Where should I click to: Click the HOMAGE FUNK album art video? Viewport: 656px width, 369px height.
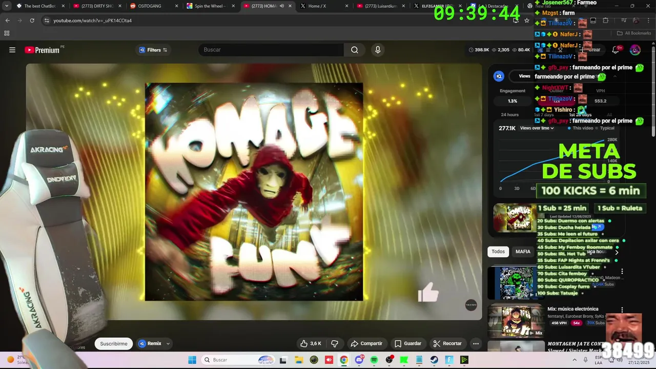click(x=254, y=192)
